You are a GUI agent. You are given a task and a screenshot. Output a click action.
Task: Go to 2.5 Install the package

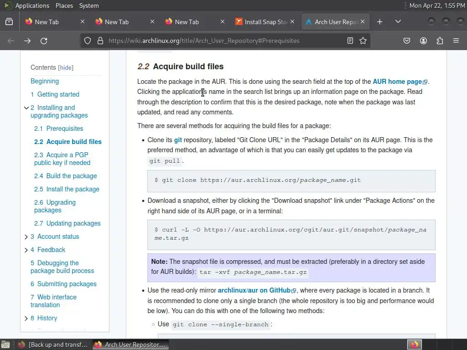click(x=67, y=189)
